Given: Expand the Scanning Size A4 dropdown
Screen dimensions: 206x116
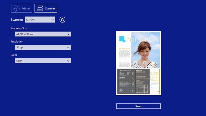Looking at the screenshot, I should (x=43, y=34).
